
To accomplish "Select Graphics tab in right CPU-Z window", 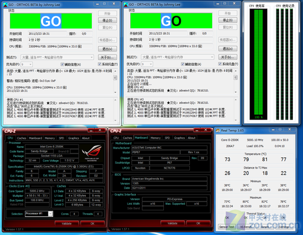I will tap(180, 138).
